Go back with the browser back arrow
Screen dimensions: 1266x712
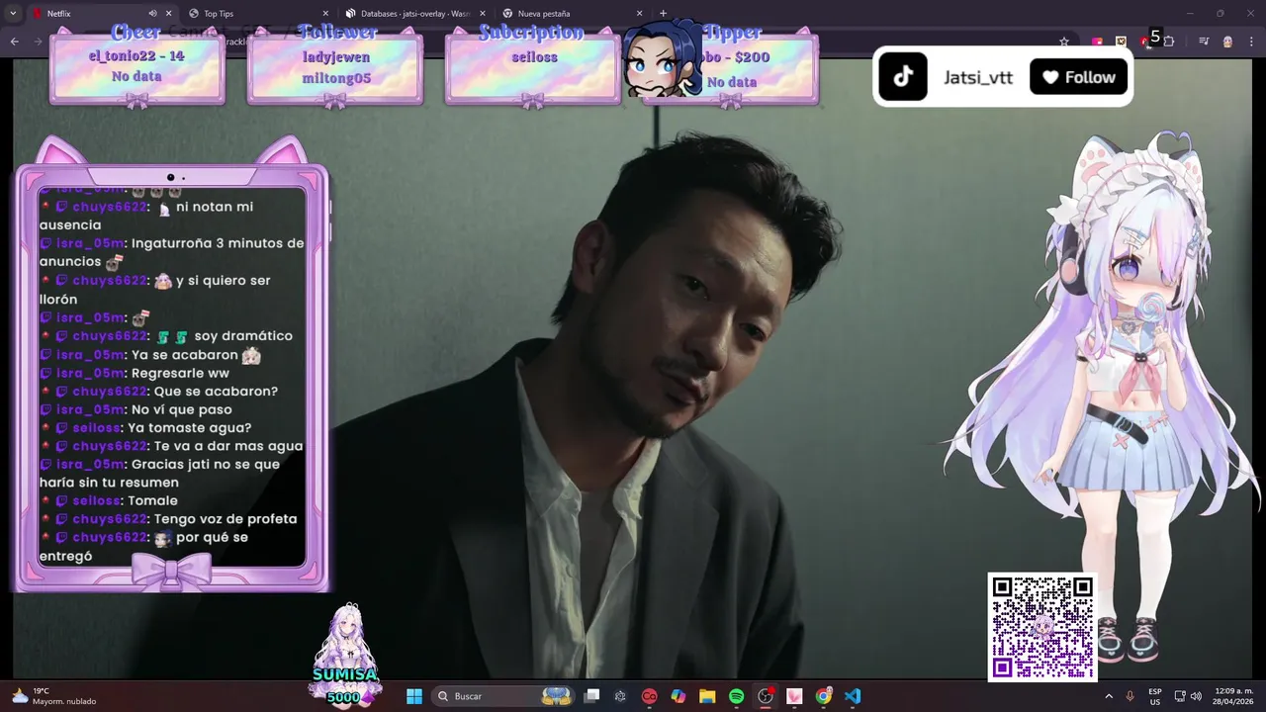(x=14, y=42)
